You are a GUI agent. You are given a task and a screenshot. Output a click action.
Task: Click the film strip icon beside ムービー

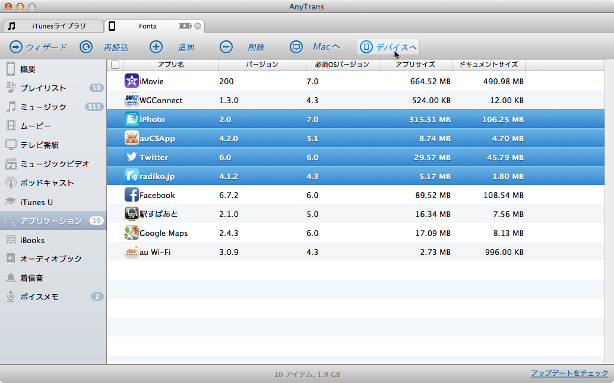click(x=11, y=126)
